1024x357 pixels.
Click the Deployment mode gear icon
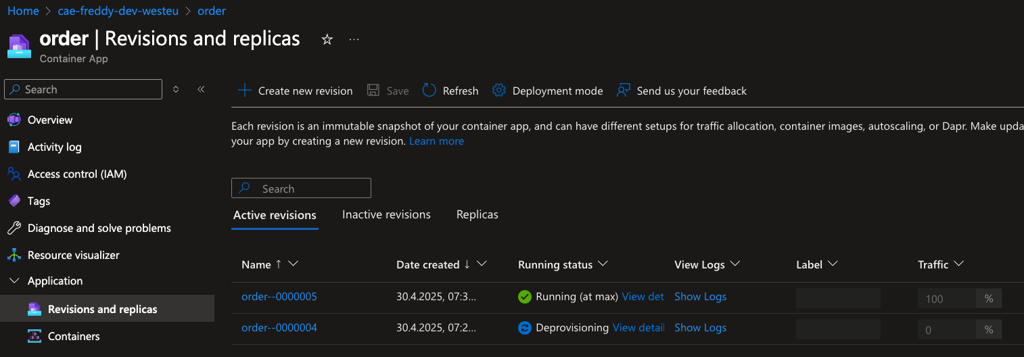(x=499, y=91)
